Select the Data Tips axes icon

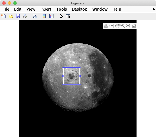[x=112, y=26]
